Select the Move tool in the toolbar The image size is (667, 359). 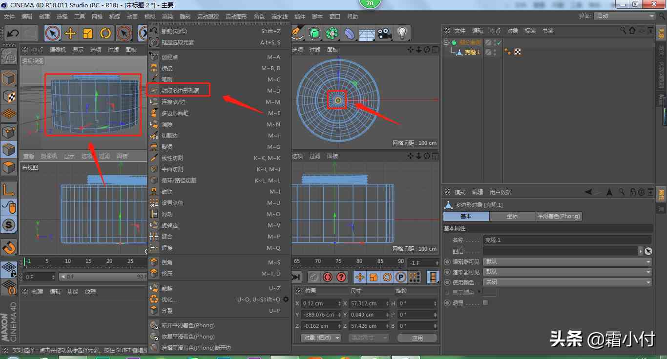point(70,33)
